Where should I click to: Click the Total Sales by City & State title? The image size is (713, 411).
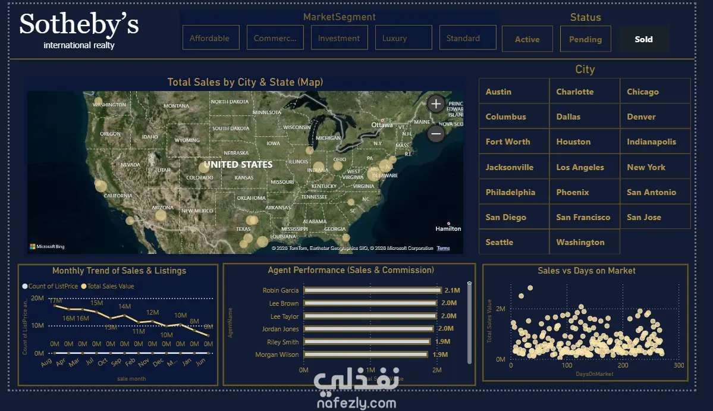pyautogui.click(x=245, y=82)
